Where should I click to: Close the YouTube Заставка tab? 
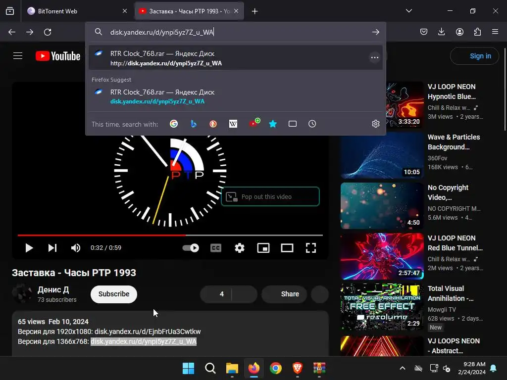point(236,11)
